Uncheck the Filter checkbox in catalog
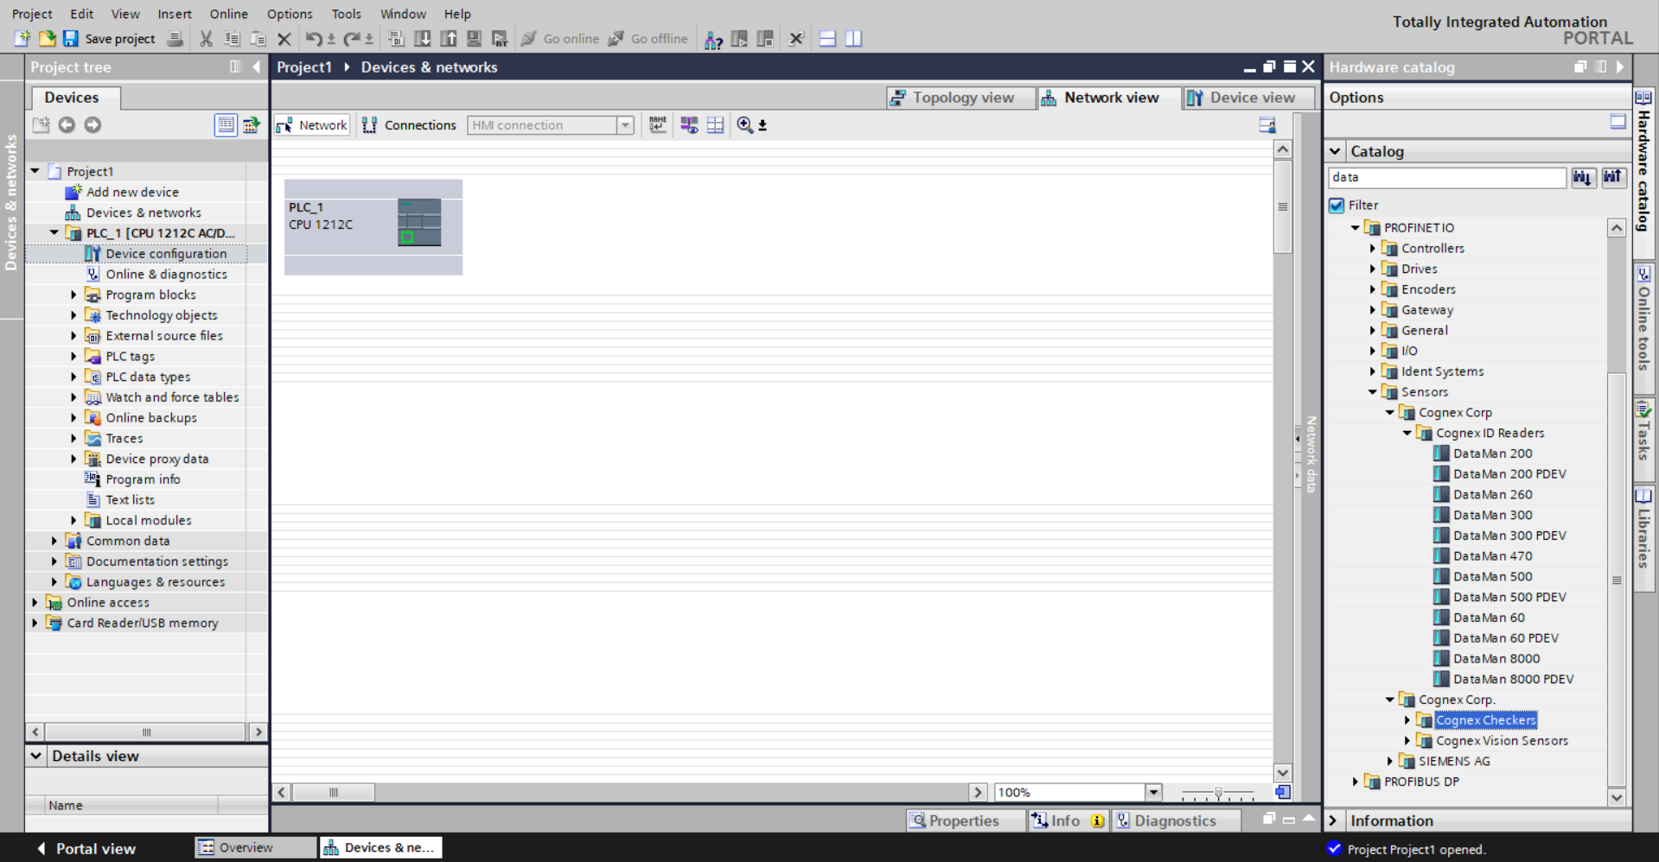This screenshot has height=862, width=1659. click(x=1337, y=206)
